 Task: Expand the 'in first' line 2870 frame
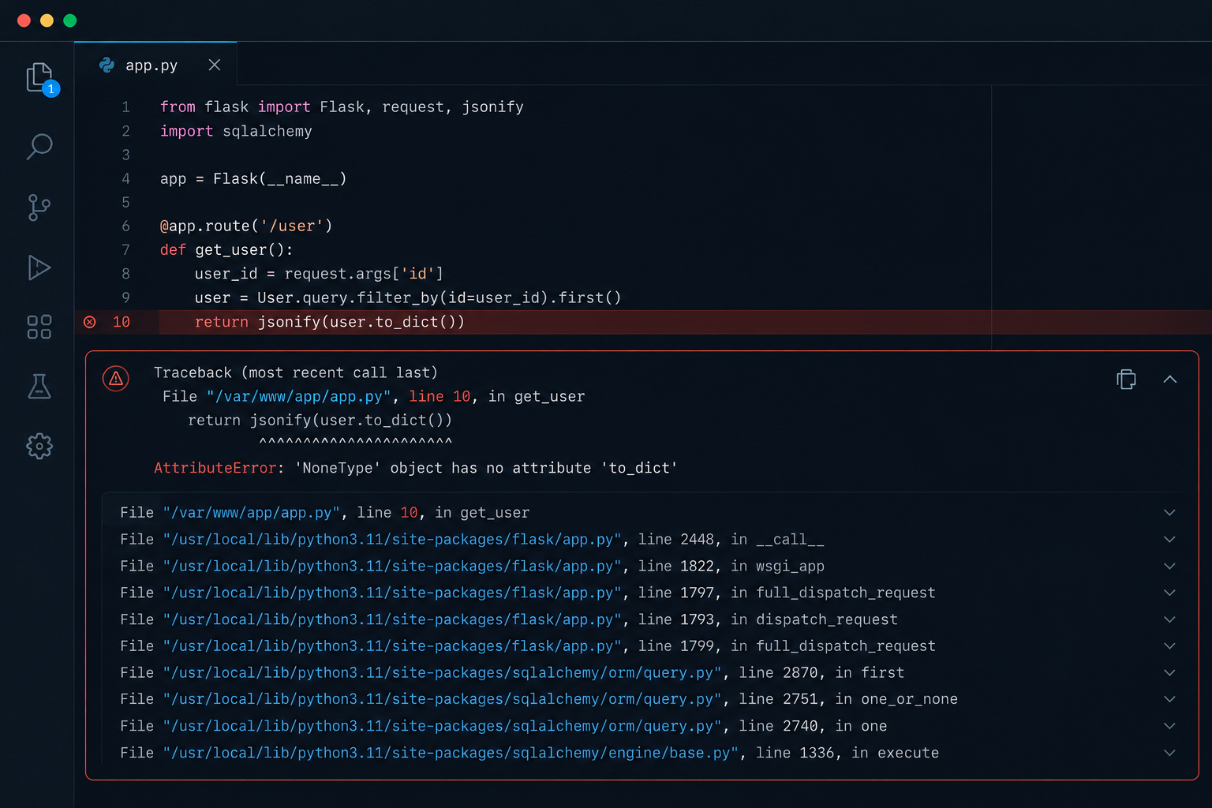tap(1169, 673)
